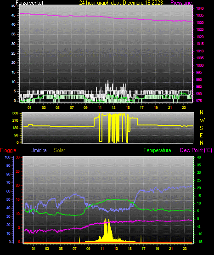Click the Pressione label at top right

[x=181, y=3]
